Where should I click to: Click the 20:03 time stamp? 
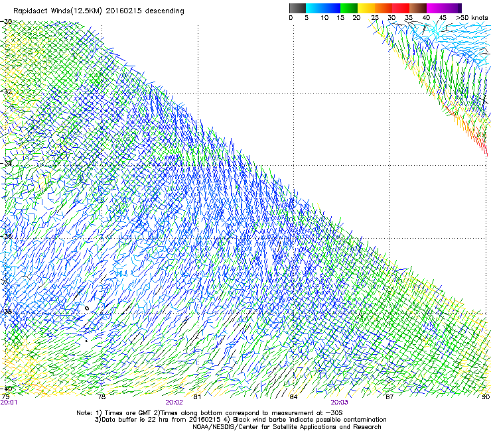coord(340,402)
